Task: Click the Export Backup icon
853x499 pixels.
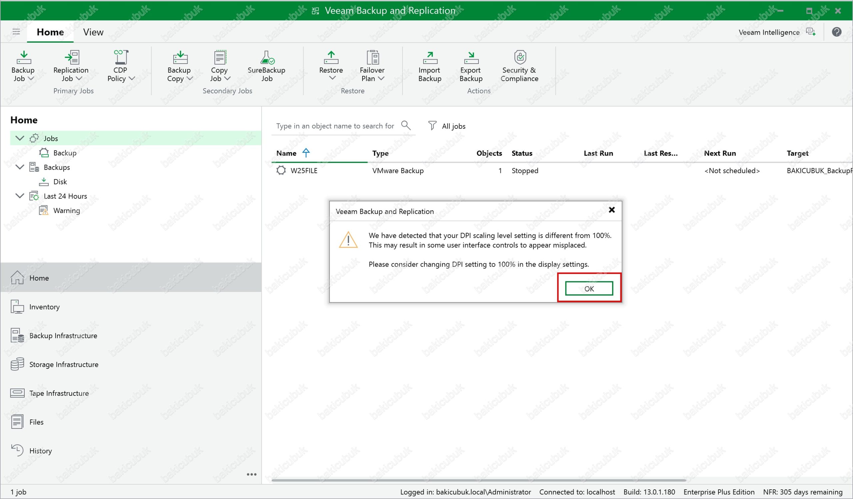Action: click(471, 58)
